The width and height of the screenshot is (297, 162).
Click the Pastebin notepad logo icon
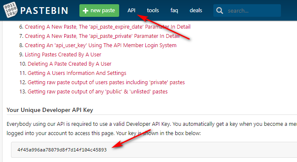(x=11, y=10)
